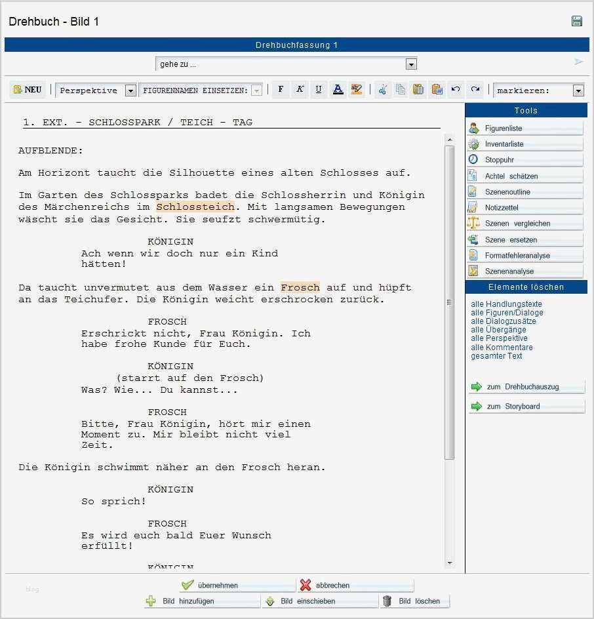Expand the 'gehe zu ...' dropdown
Screen dimensions: 594x619
(x=411, y=64)
